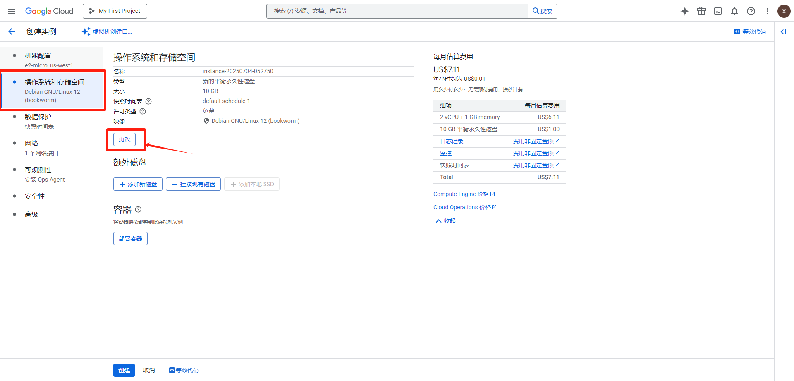Click the 更改 boot disk button
794x381 pixels.
coord(124,139)
